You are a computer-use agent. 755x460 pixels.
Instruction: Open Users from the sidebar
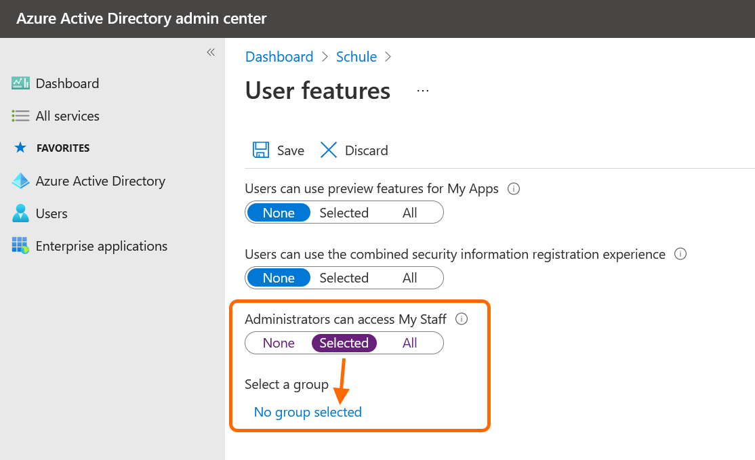(52, 213)
